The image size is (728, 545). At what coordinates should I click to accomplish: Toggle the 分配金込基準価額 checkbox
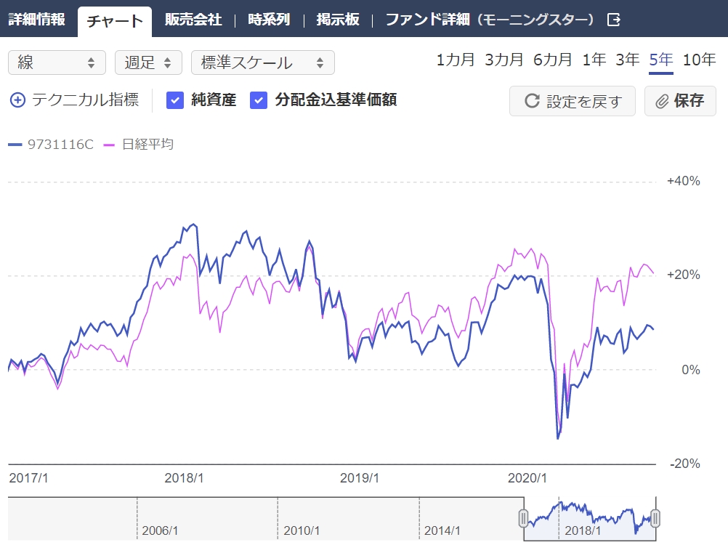coord(259,100)
